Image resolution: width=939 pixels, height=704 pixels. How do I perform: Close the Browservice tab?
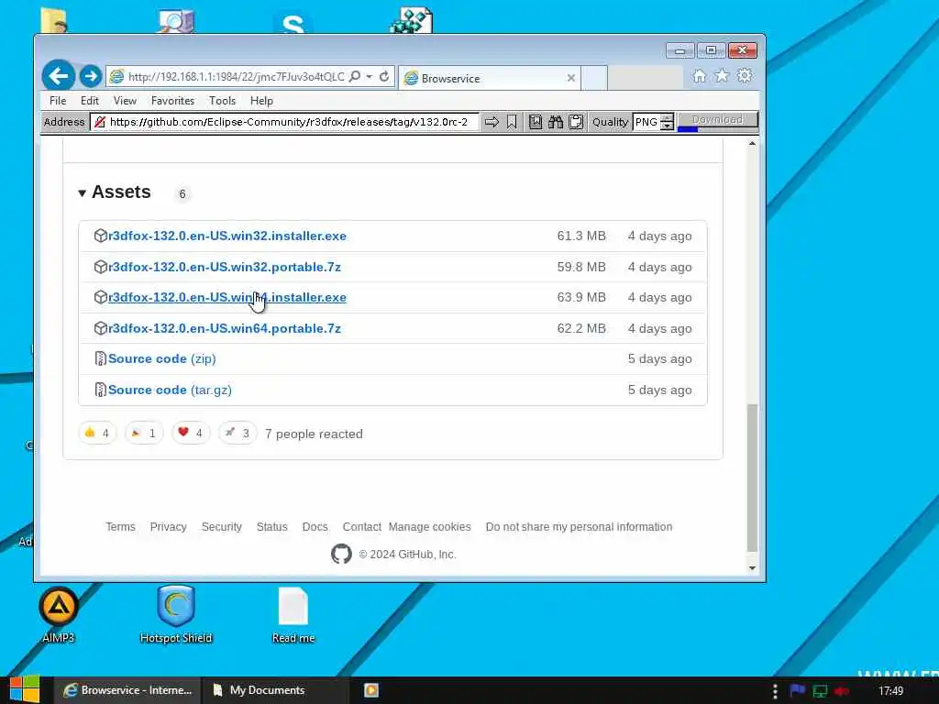click(x=570, y=78)
